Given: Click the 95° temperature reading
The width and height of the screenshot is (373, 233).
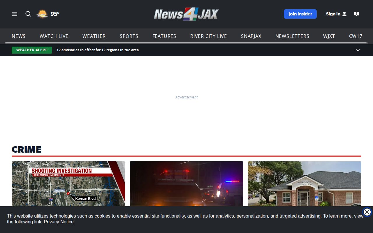Looking at the screenshot, I should (x=55, y=14).
